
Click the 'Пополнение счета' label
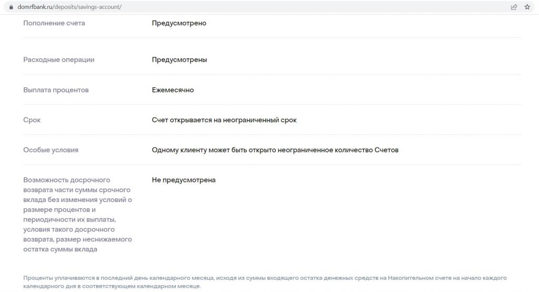click(54, 23)
